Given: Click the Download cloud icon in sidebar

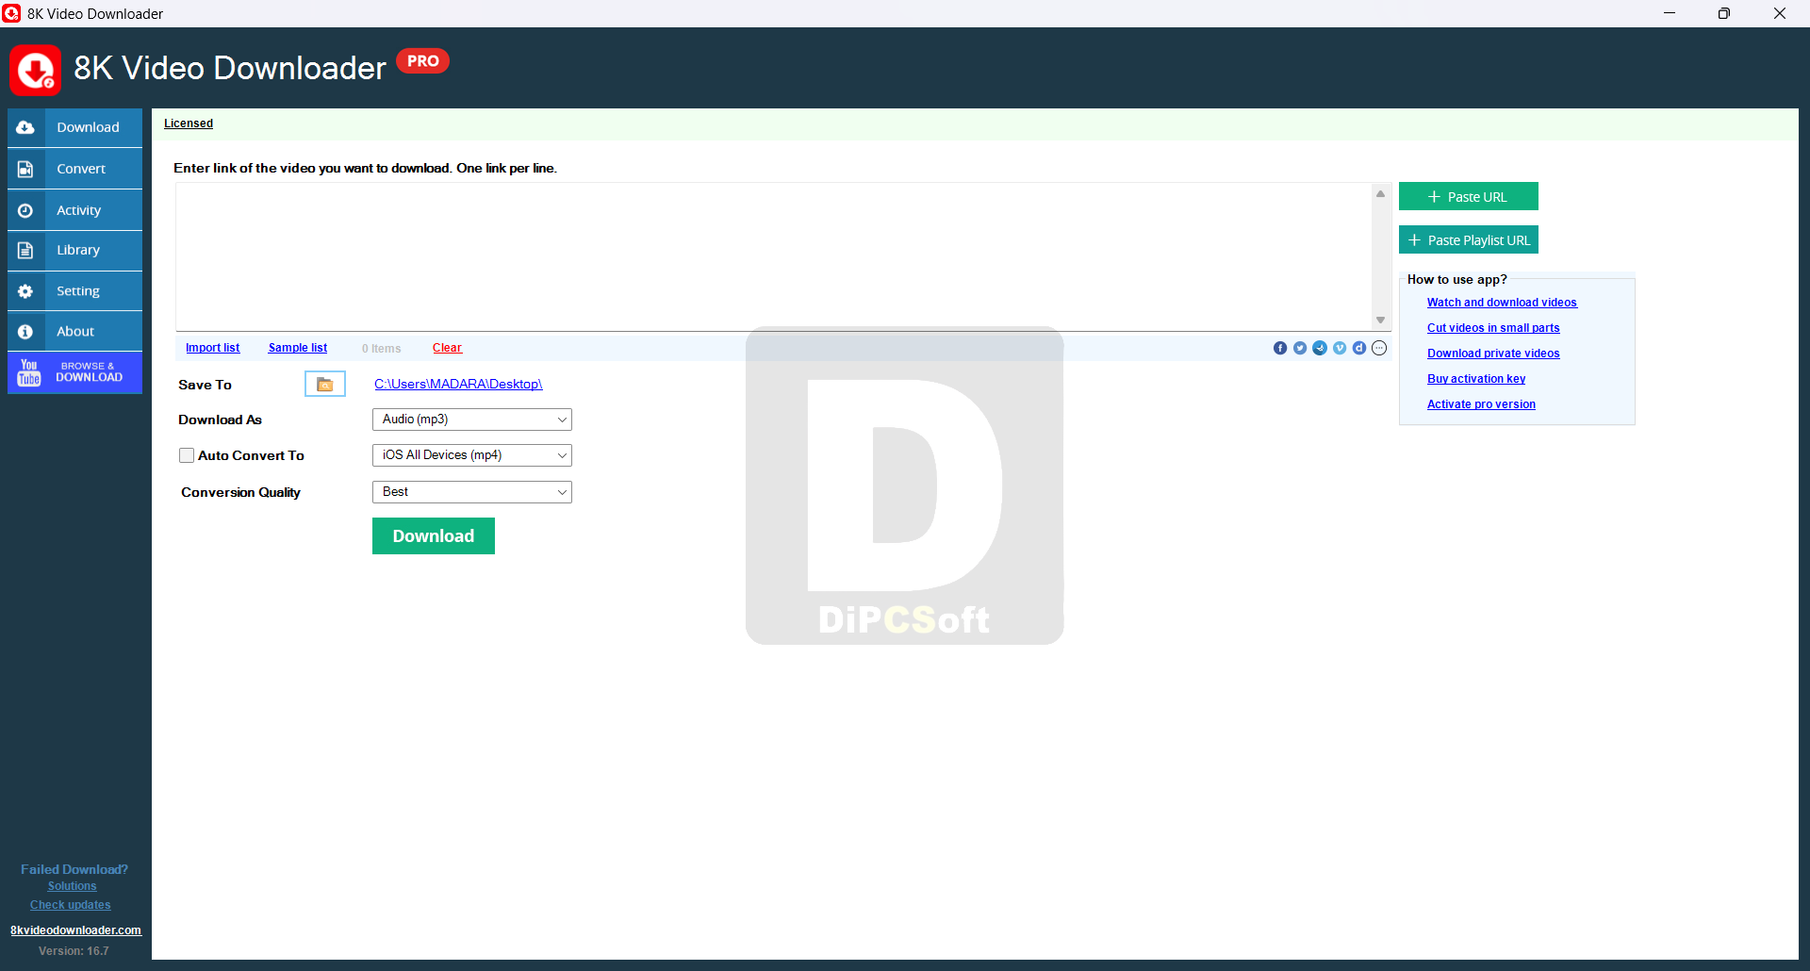Looking at the screenshot, I should click(25, 127).
